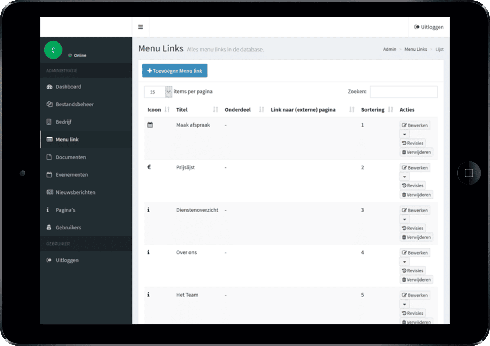The image size is (490, 346).
Task: Open Documenten from the sidebar
Action: click(x=86, y=157)
